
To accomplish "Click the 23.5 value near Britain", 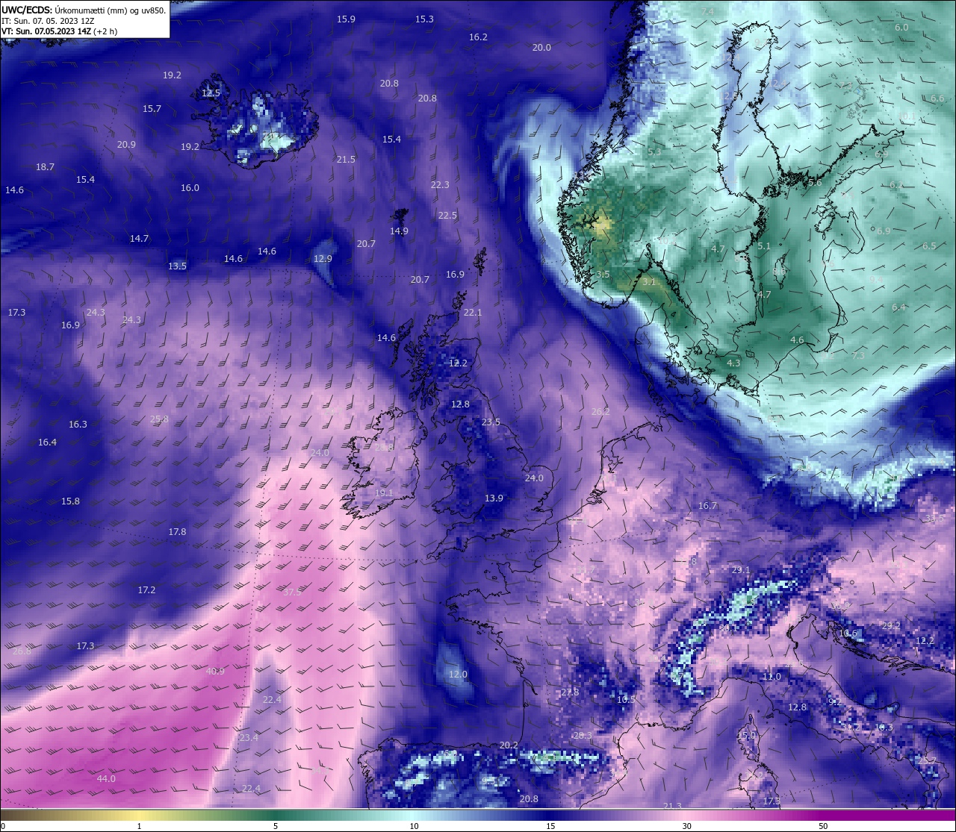I will 491,422.
